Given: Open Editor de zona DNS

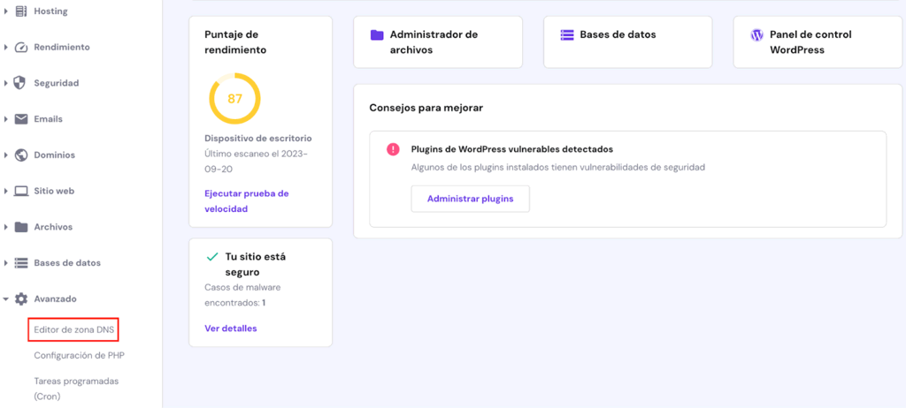Looking at the screenshot, I should [74, 330].
